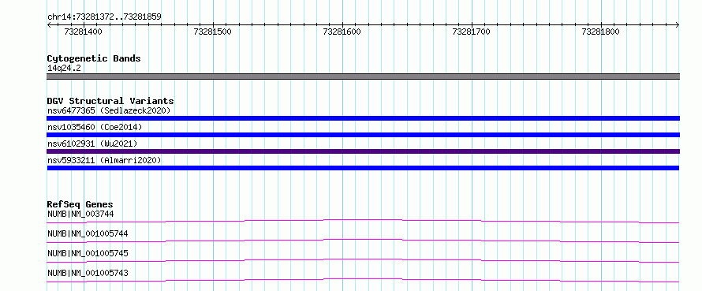
Task: Click the chr14:73281372..73281859 region label
Action: [x=104, y=17]
